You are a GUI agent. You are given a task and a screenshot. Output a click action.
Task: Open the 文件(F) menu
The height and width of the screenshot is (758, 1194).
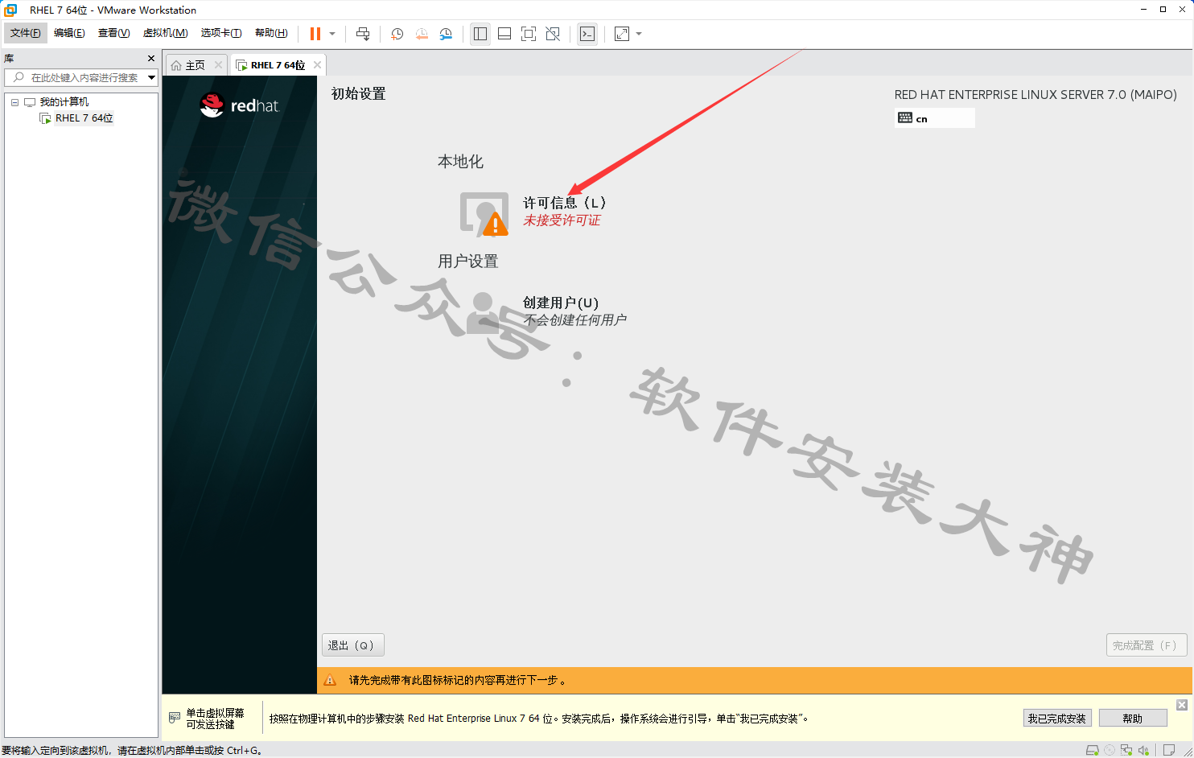tap(26, 33)
